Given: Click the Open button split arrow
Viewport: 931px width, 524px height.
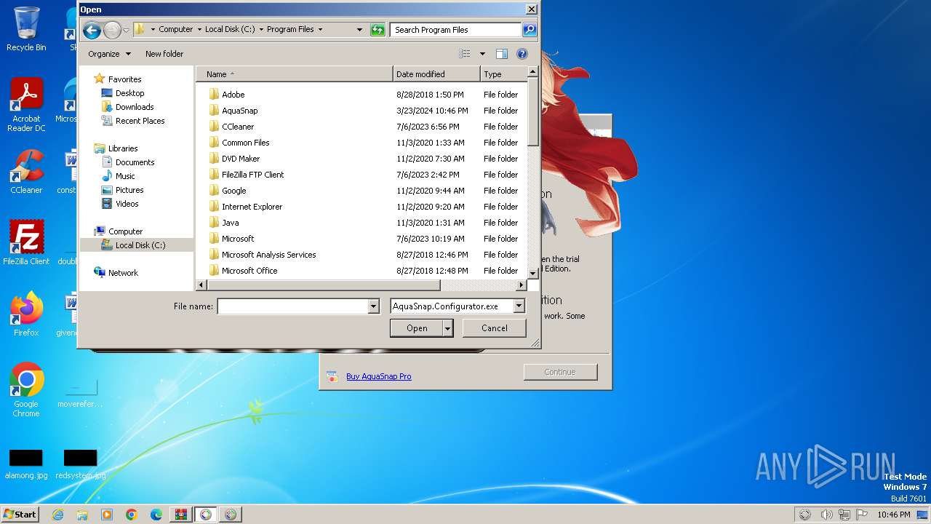Looking at the screenshot, I should [447, 328].
